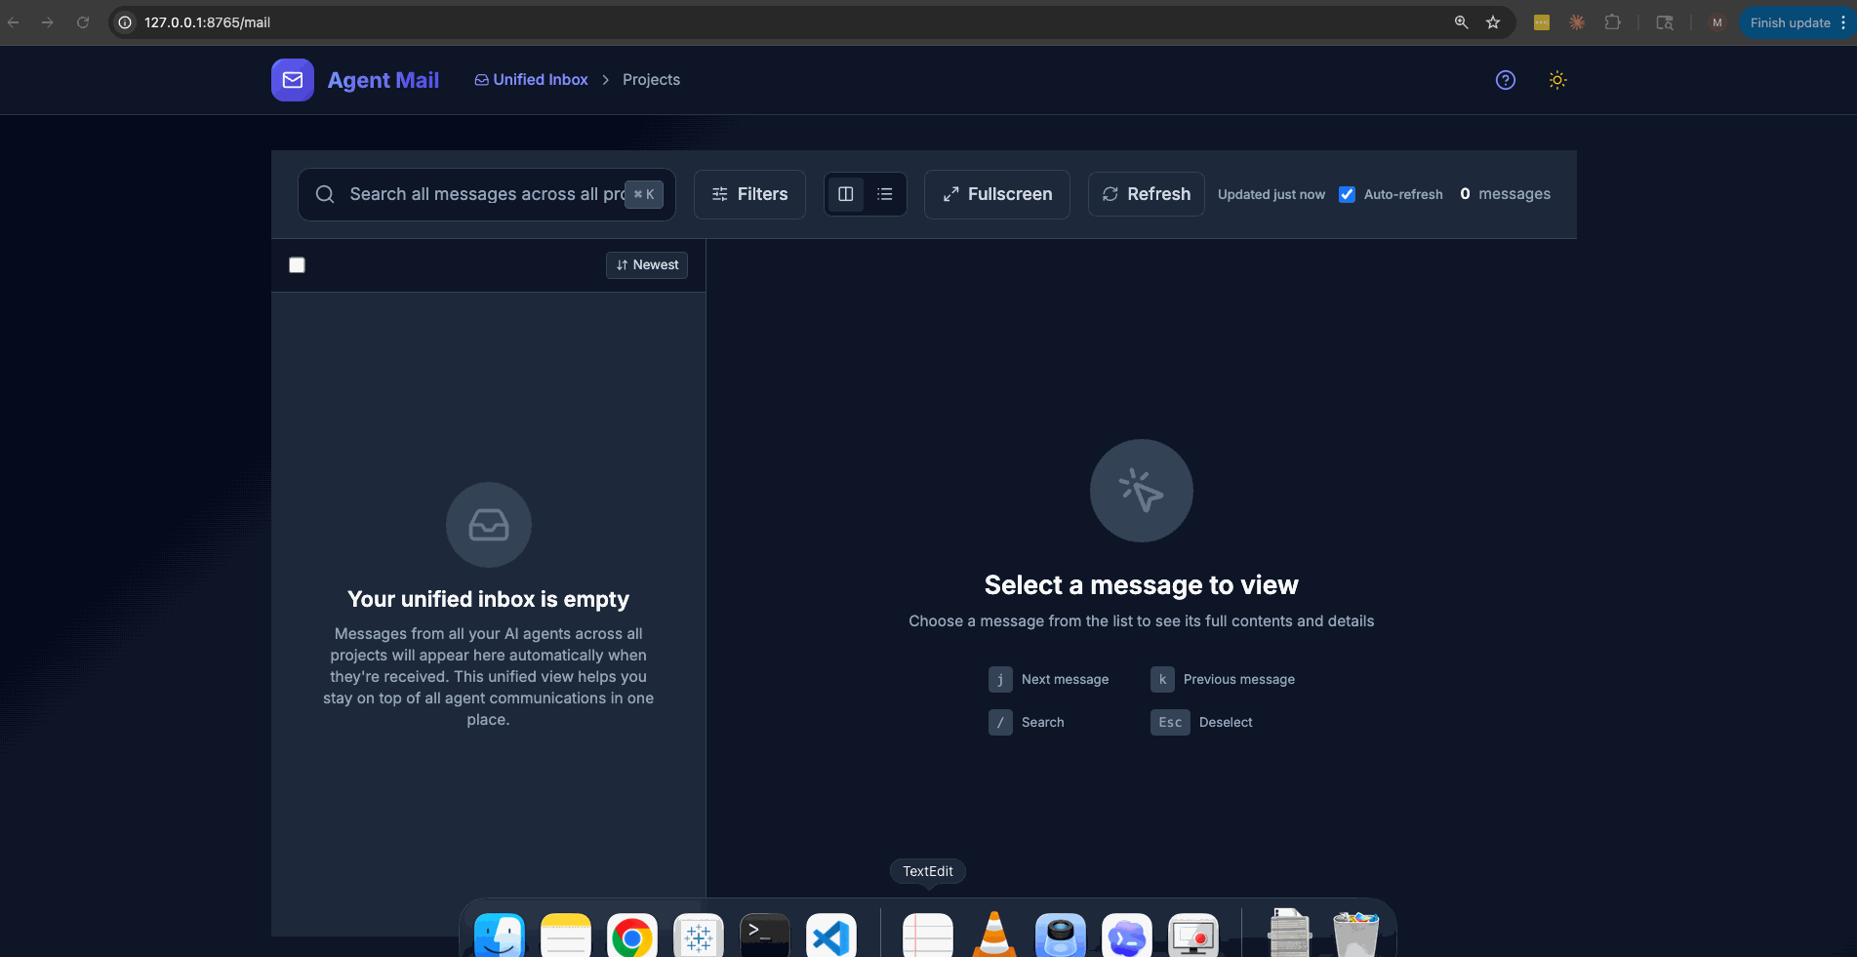
Task: Click the Agent Mail envelope logo
Action: tap(292, 79)
